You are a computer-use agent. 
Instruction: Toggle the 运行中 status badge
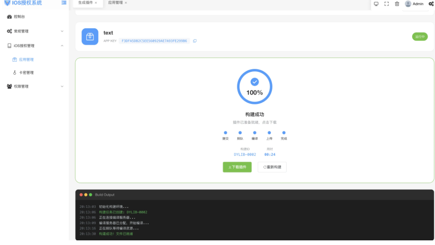tap(421, 37)
